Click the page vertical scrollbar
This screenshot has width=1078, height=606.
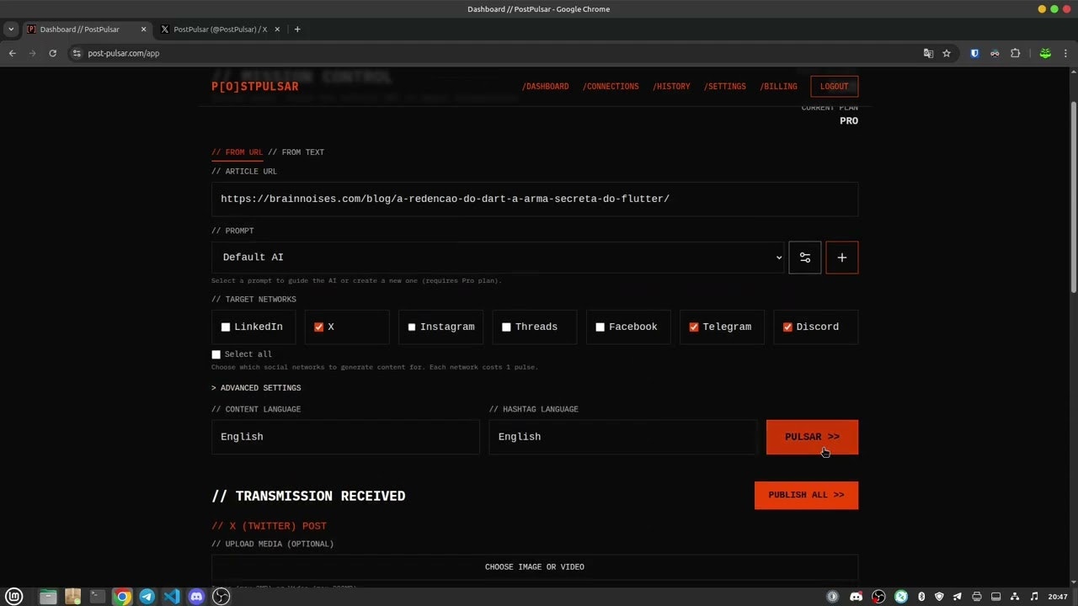coord(1074,196)
